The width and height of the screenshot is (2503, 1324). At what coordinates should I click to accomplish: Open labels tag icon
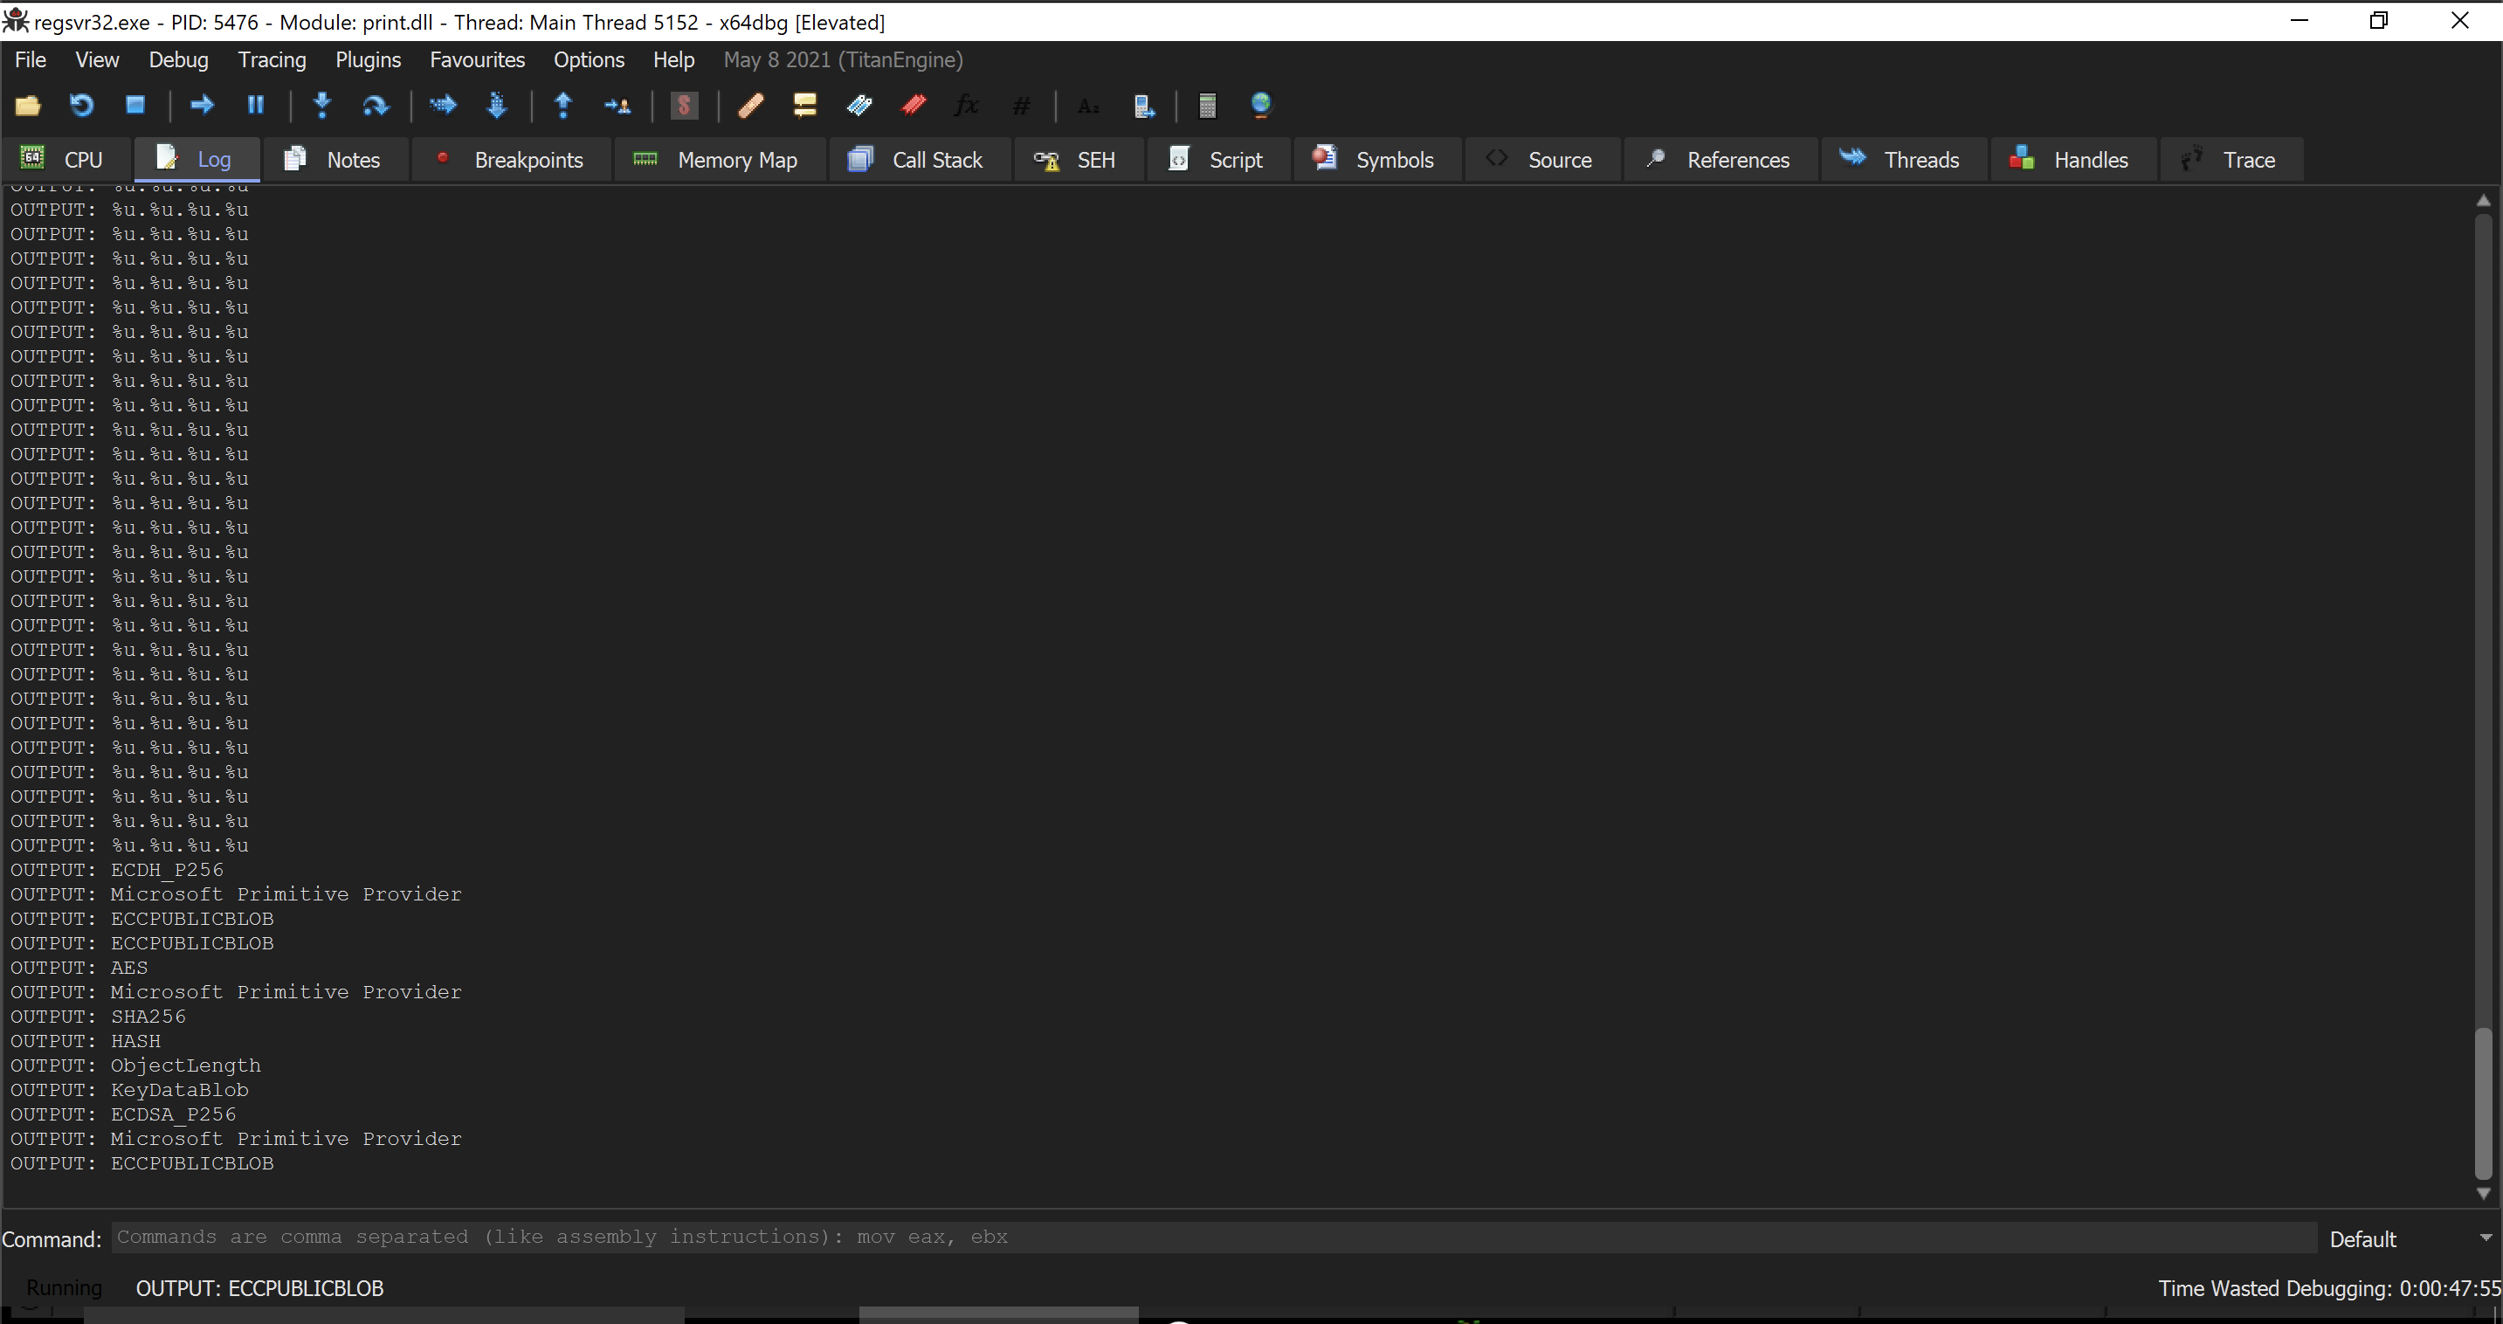click(x=859, y=105)
